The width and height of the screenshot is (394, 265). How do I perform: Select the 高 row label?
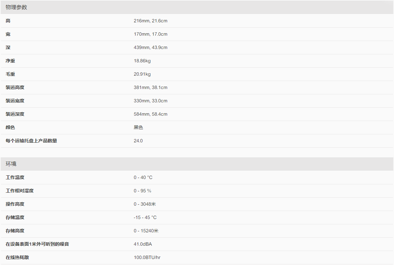(x=8, y=21)
